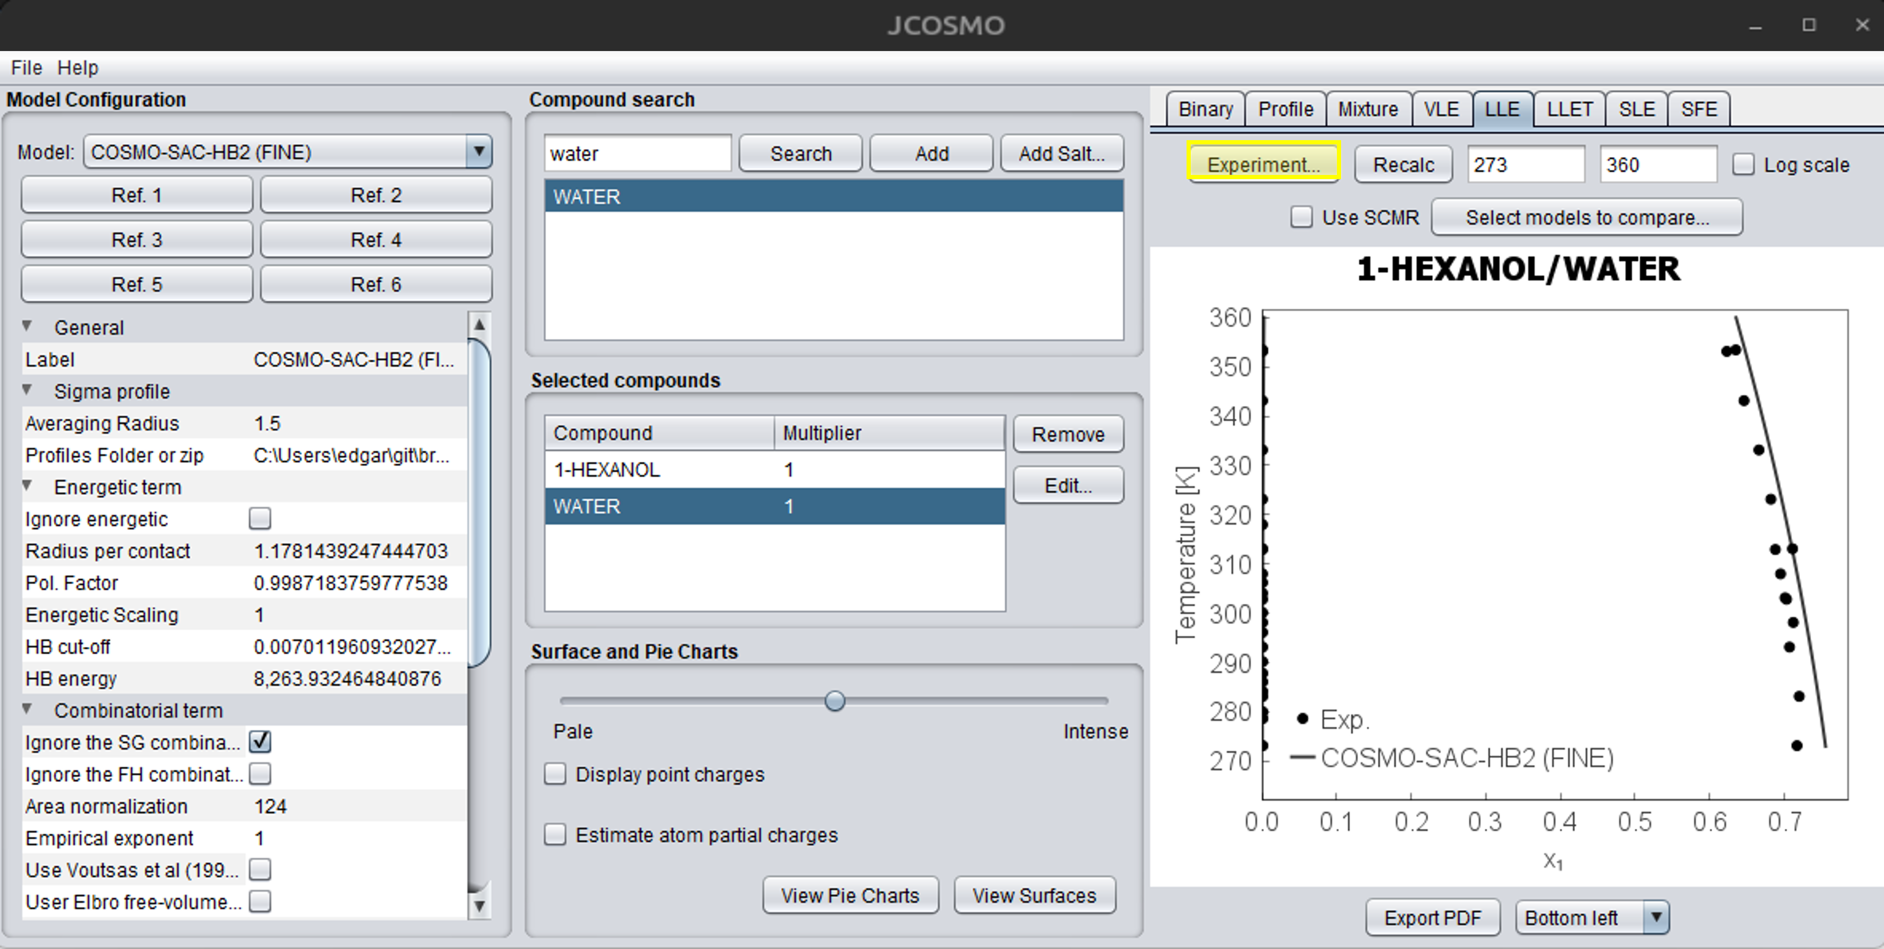Screen dimensions: 1884x949
Task: Click the Search button
Action: (x=801, y=154)
